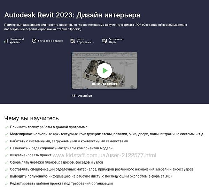Click the checkmark next to "Визуализировать проект"

[x=6, y=155]
